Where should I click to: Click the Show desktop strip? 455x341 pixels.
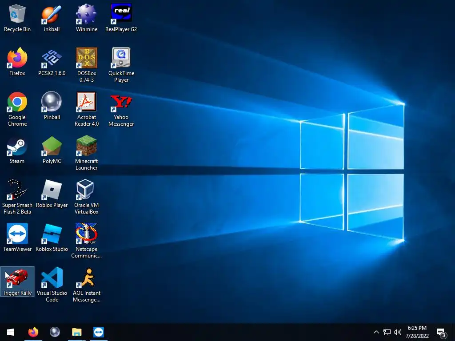pyautogui.click(x=454, y=332)
